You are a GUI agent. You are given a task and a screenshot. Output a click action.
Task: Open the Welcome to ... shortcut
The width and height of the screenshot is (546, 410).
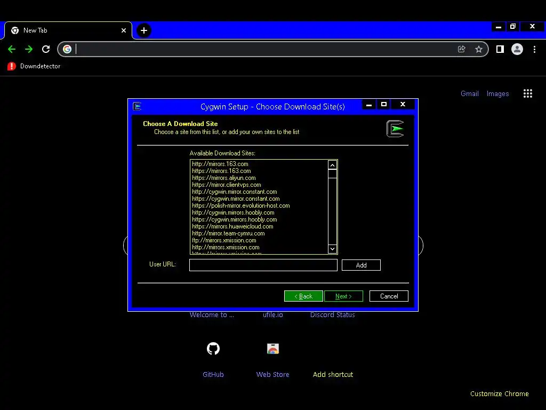[x=212, y=315]
